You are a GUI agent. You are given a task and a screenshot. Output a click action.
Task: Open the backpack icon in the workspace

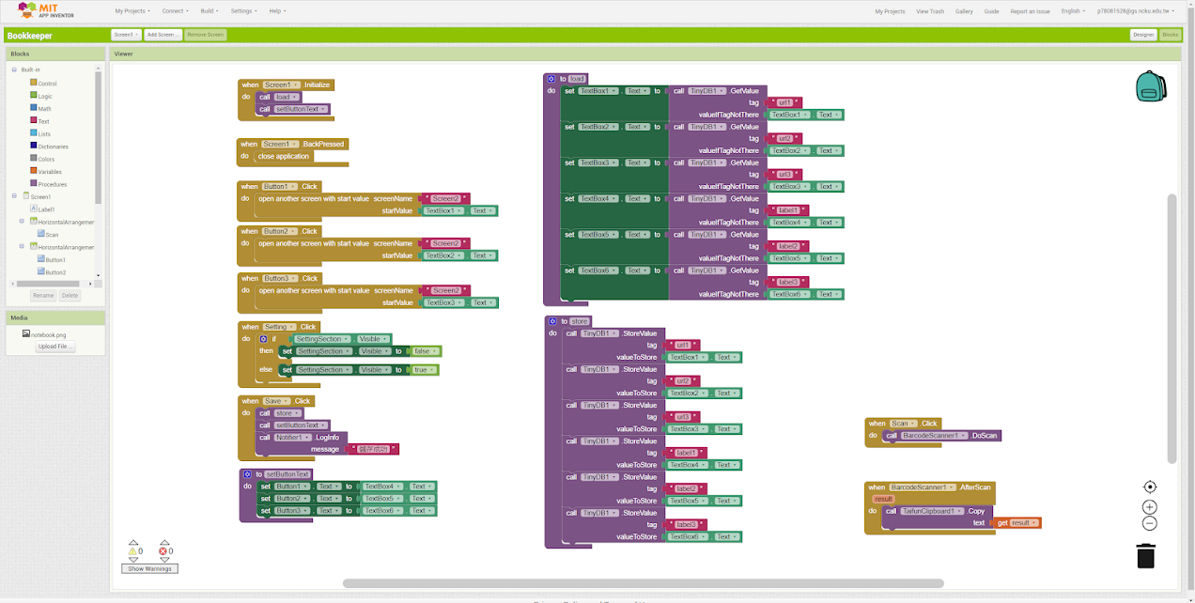click(1151, 86)
